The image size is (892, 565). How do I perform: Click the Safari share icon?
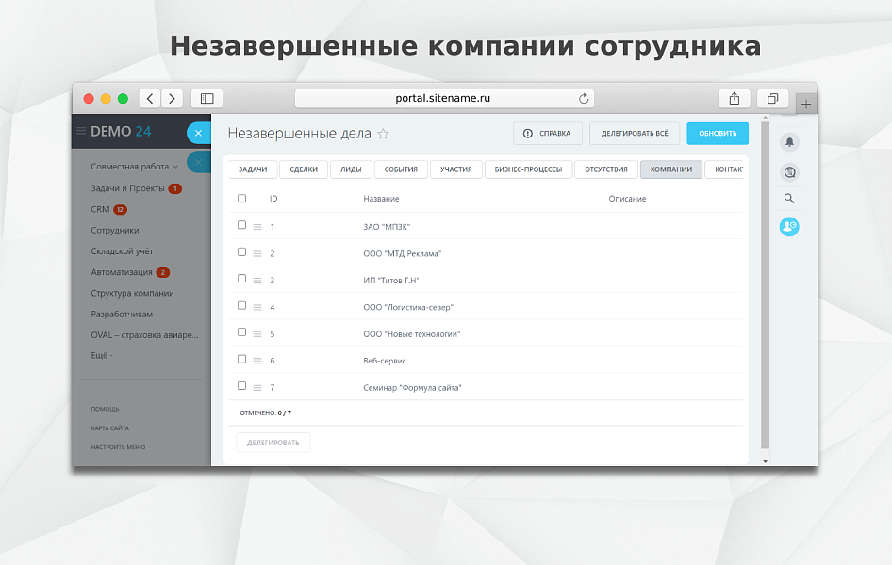click(734, 98)
